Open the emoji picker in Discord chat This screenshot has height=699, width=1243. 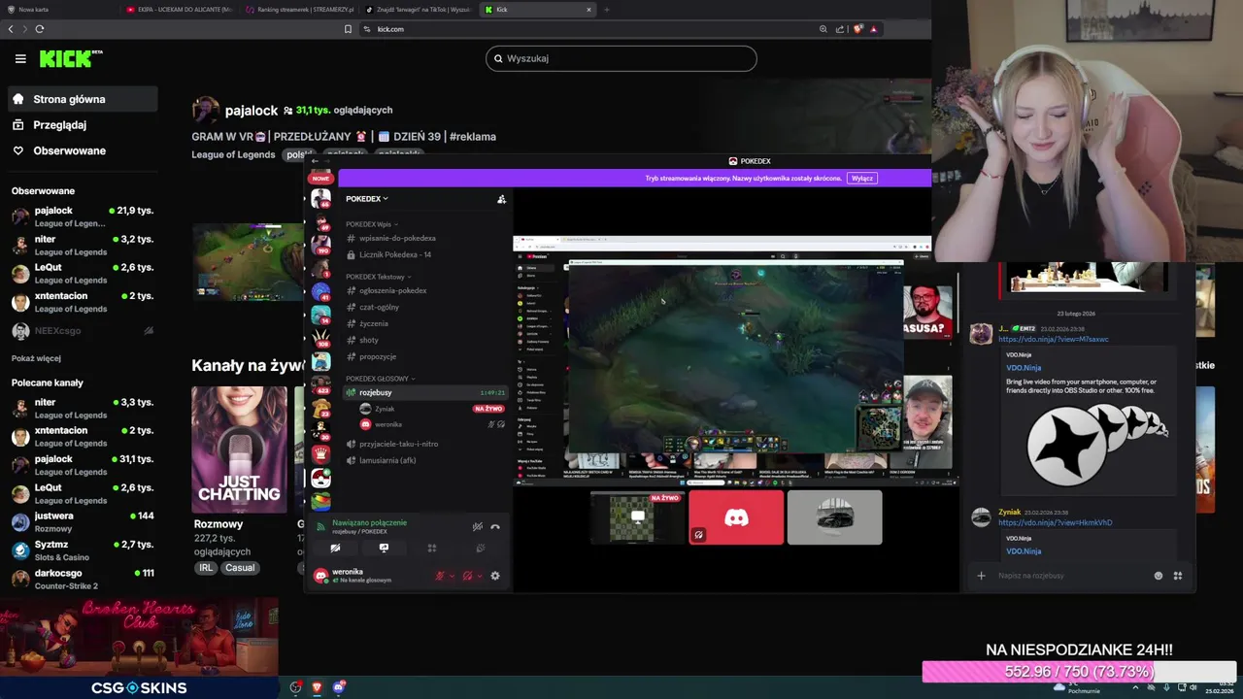tap(1159, 576)
